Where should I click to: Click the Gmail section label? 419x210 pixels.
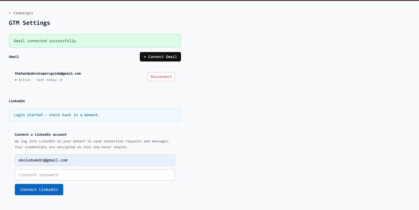click(x=14, y=57)
